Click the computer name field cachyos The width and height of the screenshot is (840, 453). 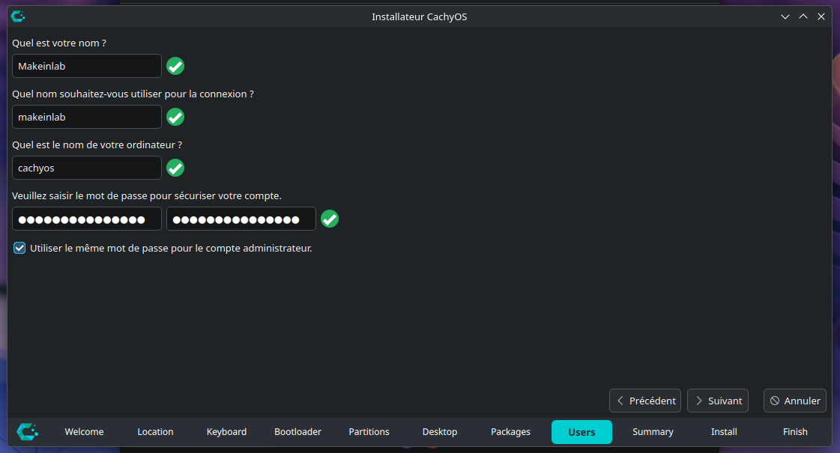point(87,168)
